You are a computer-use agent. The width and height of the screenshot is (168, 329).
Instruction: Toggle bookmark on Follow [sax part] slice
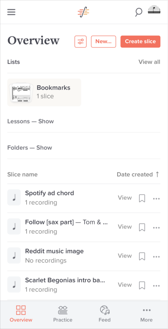[142, 227]
